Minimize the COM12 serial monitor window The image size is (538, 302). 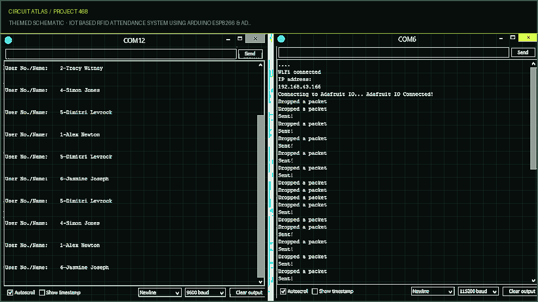(x=228, y=39)
